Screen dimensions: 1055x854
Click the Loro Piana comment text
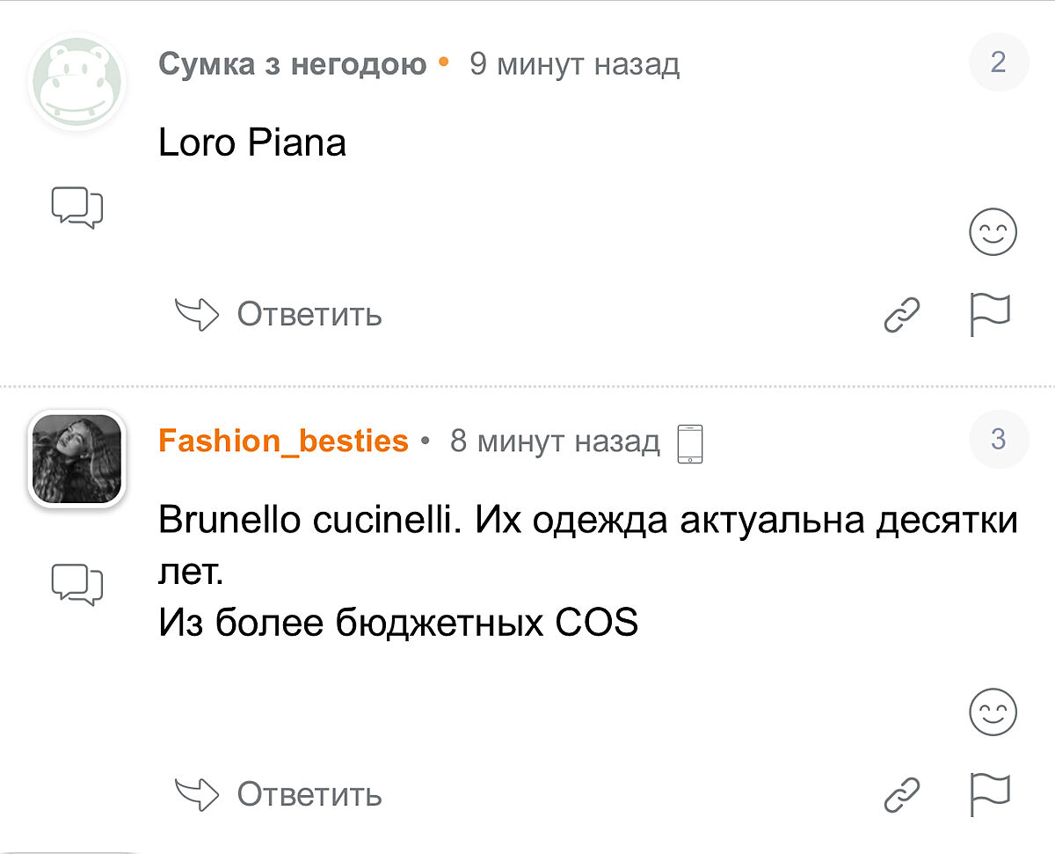(x=252, y=142)
